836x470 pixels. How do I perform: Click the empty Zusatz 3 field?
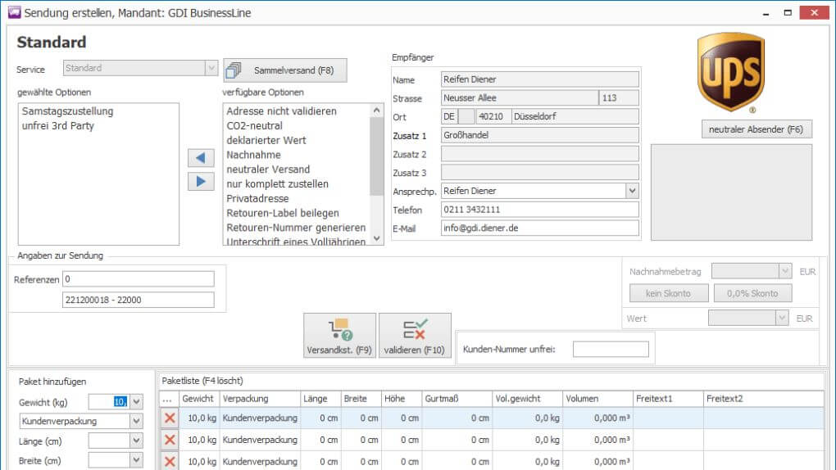point(539,172)
